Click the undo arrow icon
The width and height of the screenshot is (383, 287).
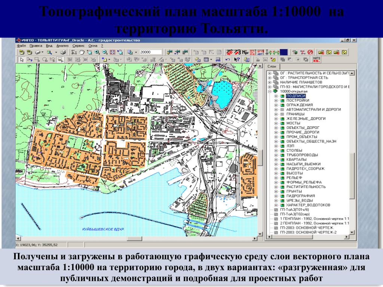point(227,59)
